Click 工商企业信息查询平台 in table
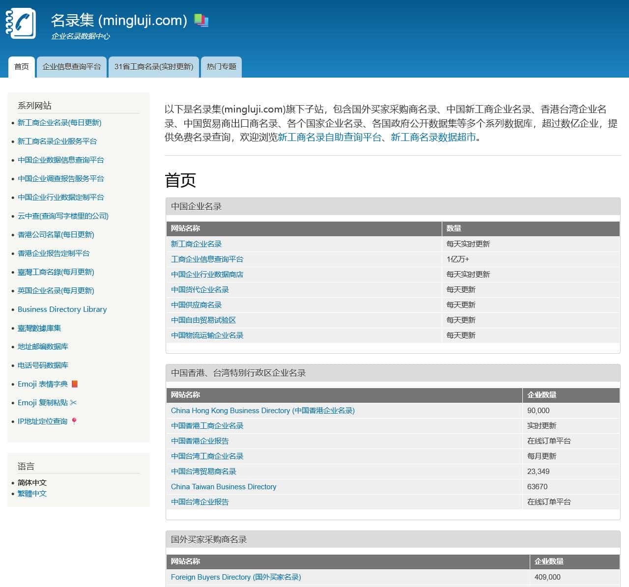629x587 pixels. point(207,259)
